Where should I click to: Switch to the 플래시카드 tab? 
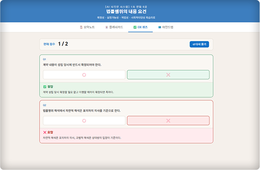(114, 27)
